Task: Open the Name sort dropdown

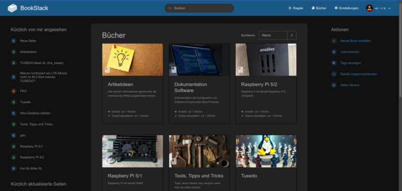Action: (273, 35)
